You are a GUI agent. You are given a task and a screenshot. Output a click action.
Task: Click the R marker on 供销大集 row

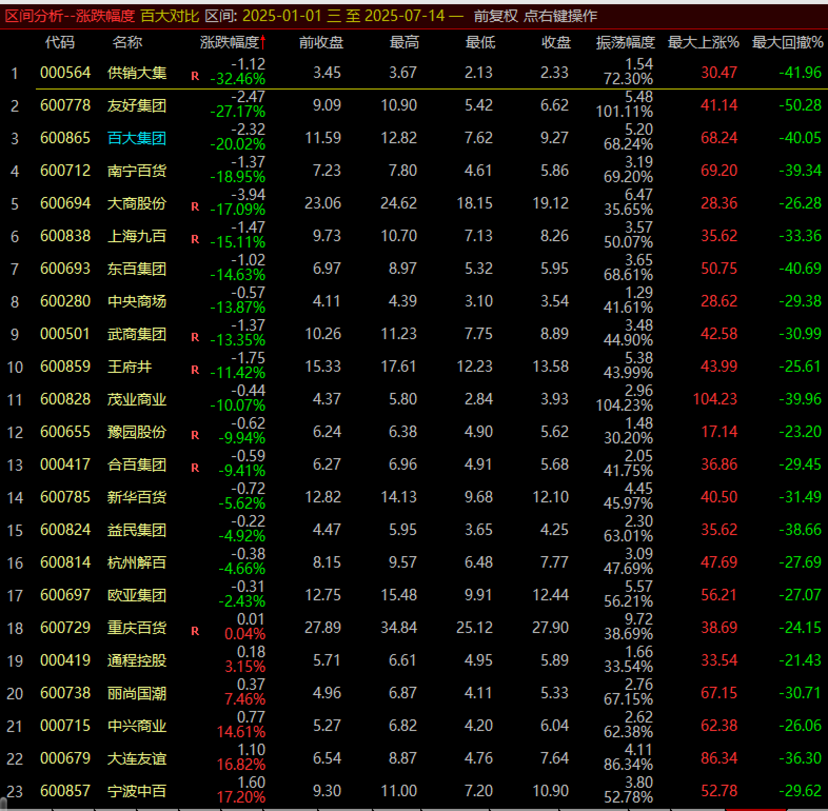pos(195,76)
